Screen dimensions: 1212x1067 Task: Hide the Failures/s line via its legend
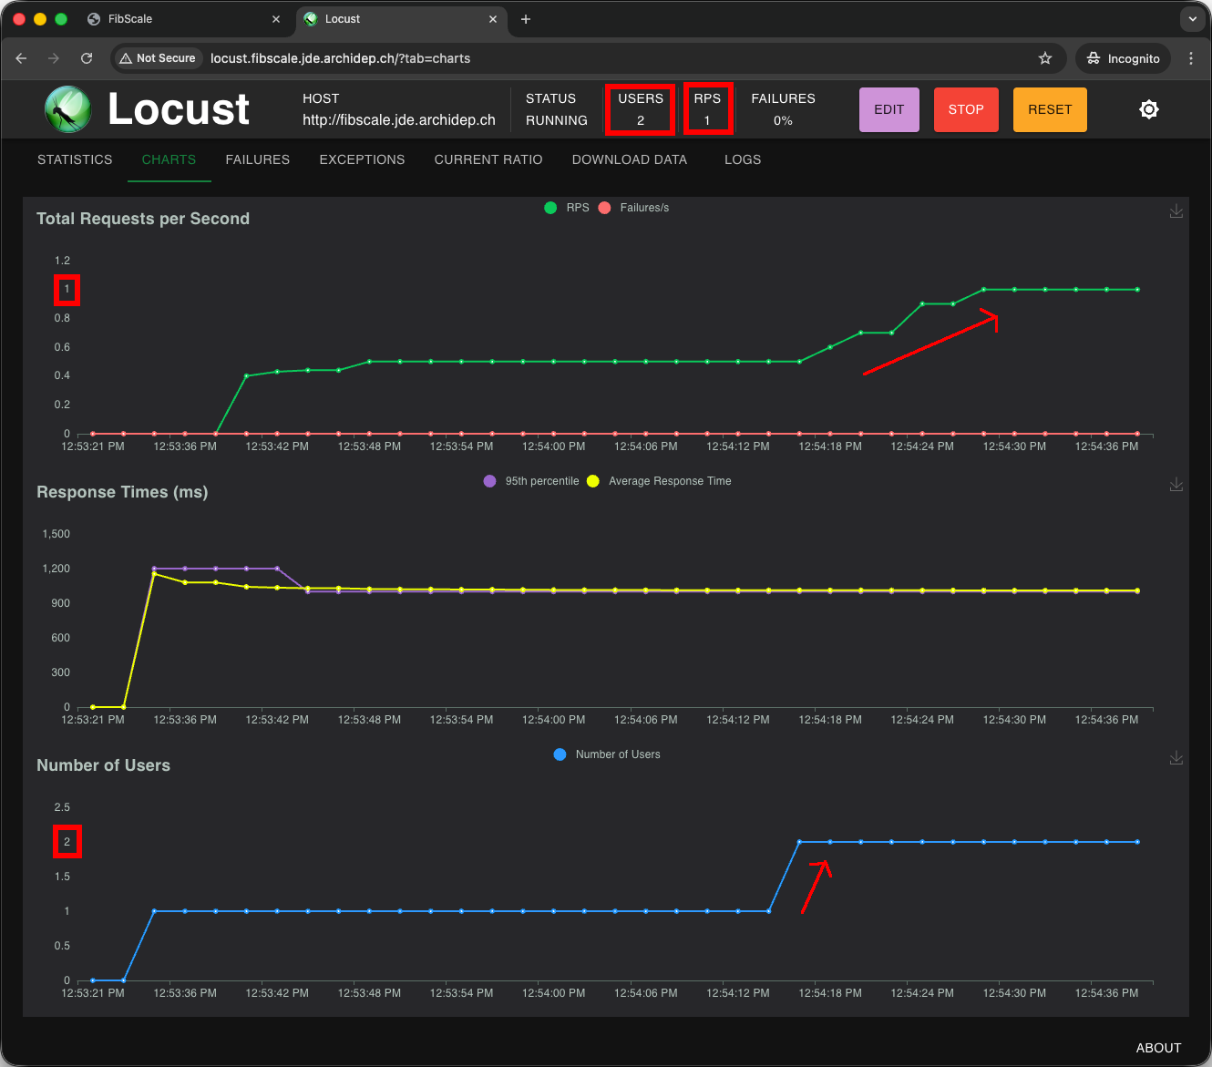coord(632,207)
